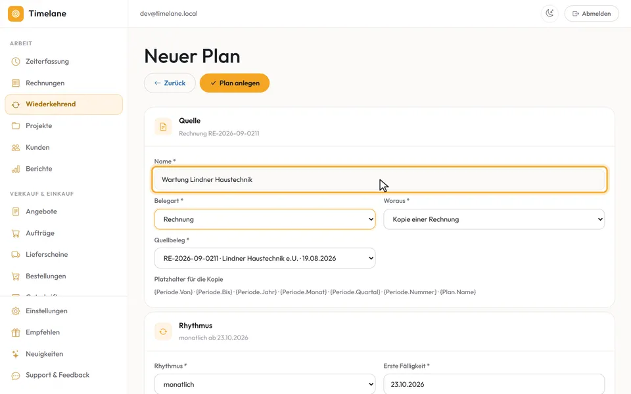Click the {Periode.Quartal} placeholder text
Screen dimensions: 631x394
tap(355, 292)
